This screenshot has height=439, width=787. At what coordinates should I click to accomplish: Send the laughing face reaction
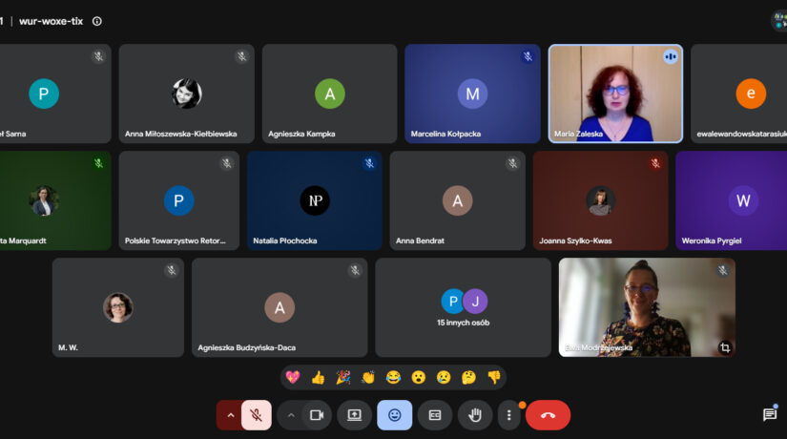tap(393, 377)
